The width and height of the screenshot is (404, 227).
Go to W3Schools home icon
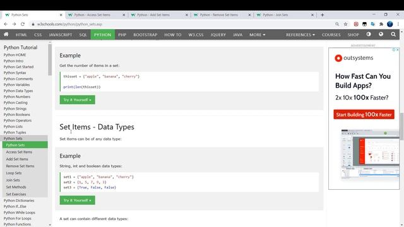pos(6,35)
